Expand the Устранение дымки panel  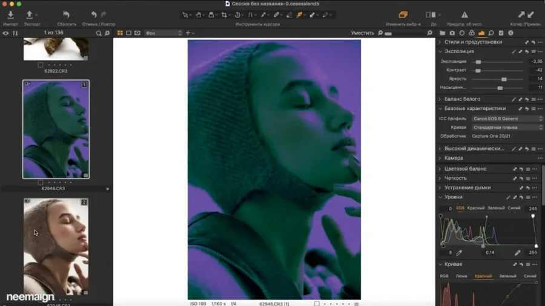tap(440, 187)
